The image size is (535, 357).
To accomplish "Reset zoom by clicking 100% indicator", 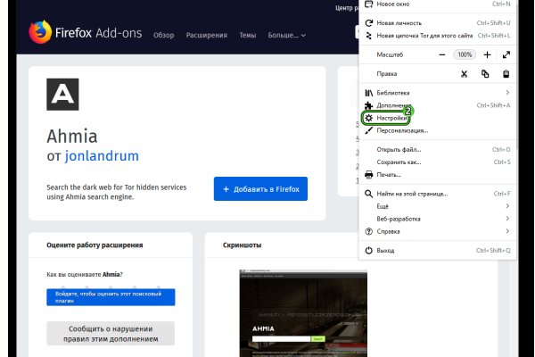I will pyautogui.click(x=464, y=54).
